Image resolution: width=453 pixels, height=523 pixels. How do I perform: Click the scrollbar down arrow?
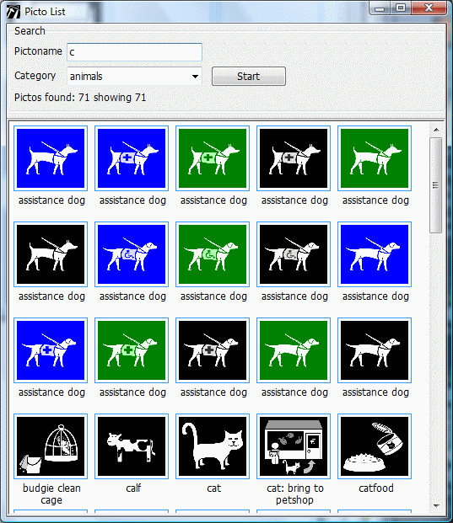(436, 505)
